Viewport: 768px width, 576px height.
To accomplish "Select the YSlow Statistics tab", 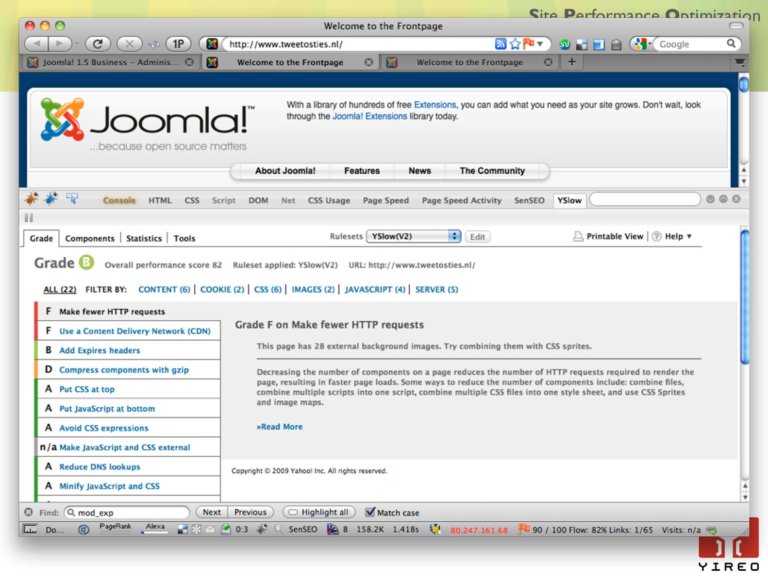I will pyautogui.click(x=144, y=239).
